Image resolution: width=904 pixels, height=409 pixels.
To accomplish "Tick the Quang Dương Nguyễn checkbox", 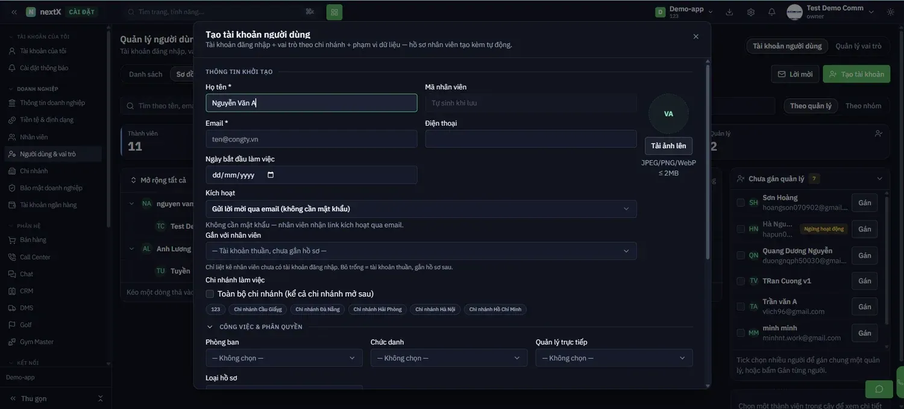I will click(x=741, y=255).
